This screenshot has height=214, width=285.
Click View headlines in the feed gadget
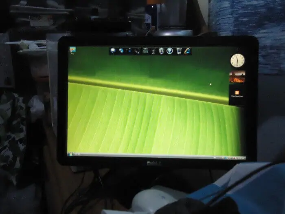[x=237, y=96]
